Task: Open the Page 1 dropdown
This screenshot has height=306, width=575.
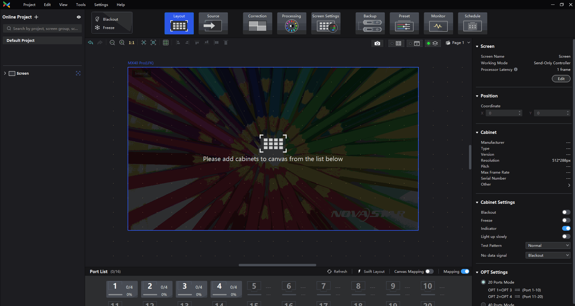Action: 458,43
